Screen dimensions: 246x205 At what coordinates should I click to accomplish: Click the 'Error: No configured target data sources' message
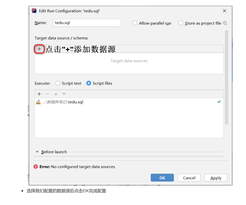point(77,167)
